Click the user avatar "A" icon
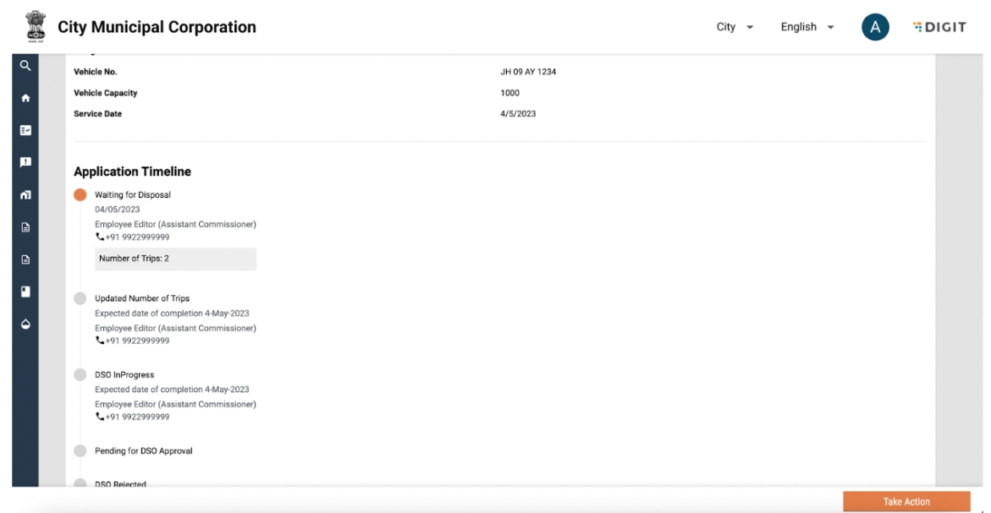Screen dimensions: 991x513 click(x=874, y=27)
